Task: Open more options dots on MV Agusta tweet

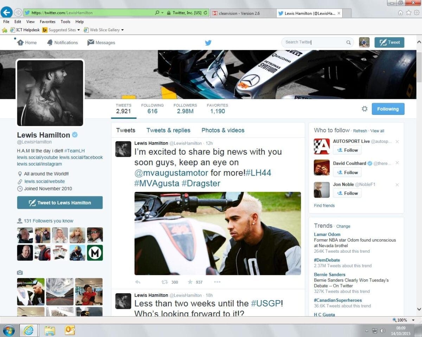Action: (217, 282)
